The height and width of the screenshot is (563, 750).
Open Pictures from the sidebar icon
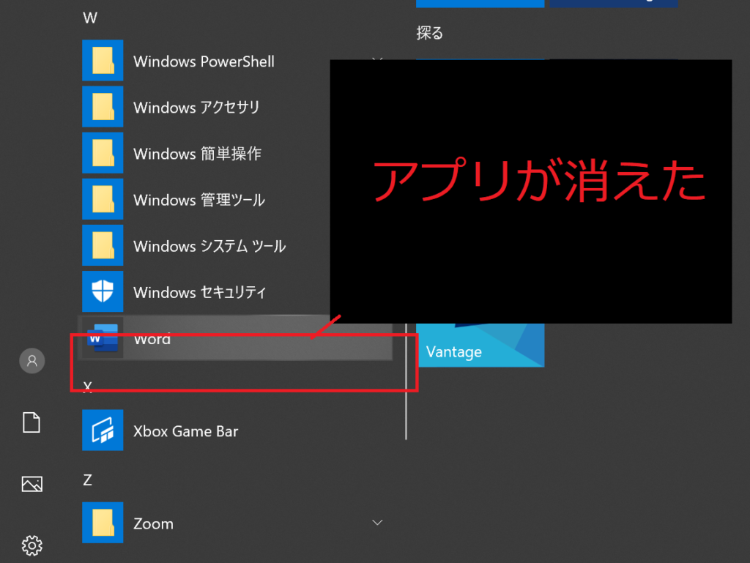(32, 484)
